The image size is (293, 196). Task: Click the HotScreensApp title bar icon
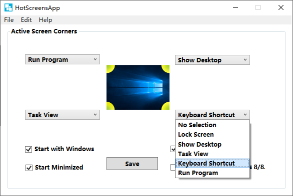click(8, 7)
